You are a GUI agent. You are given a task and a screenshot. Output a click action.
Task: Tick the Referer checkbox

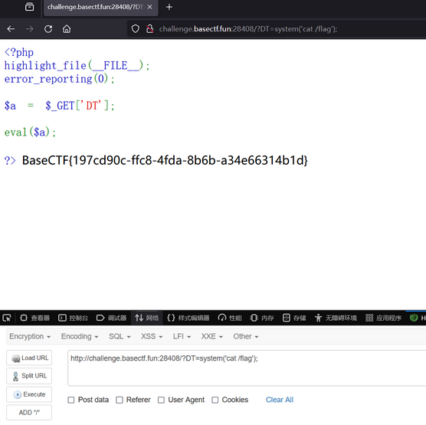pyautogui.click(x=120, y=400)
